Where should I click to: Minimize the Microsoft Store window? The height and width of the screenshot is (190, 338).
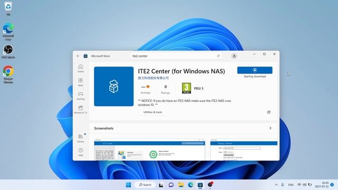[255, 54]
